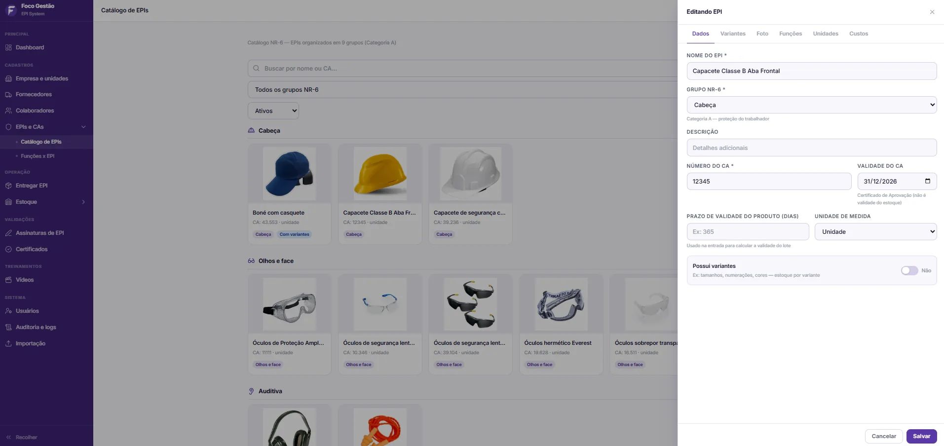Click the Óculos sobrepor card title
The image size is (944, 446).
[x=646, y=343]
